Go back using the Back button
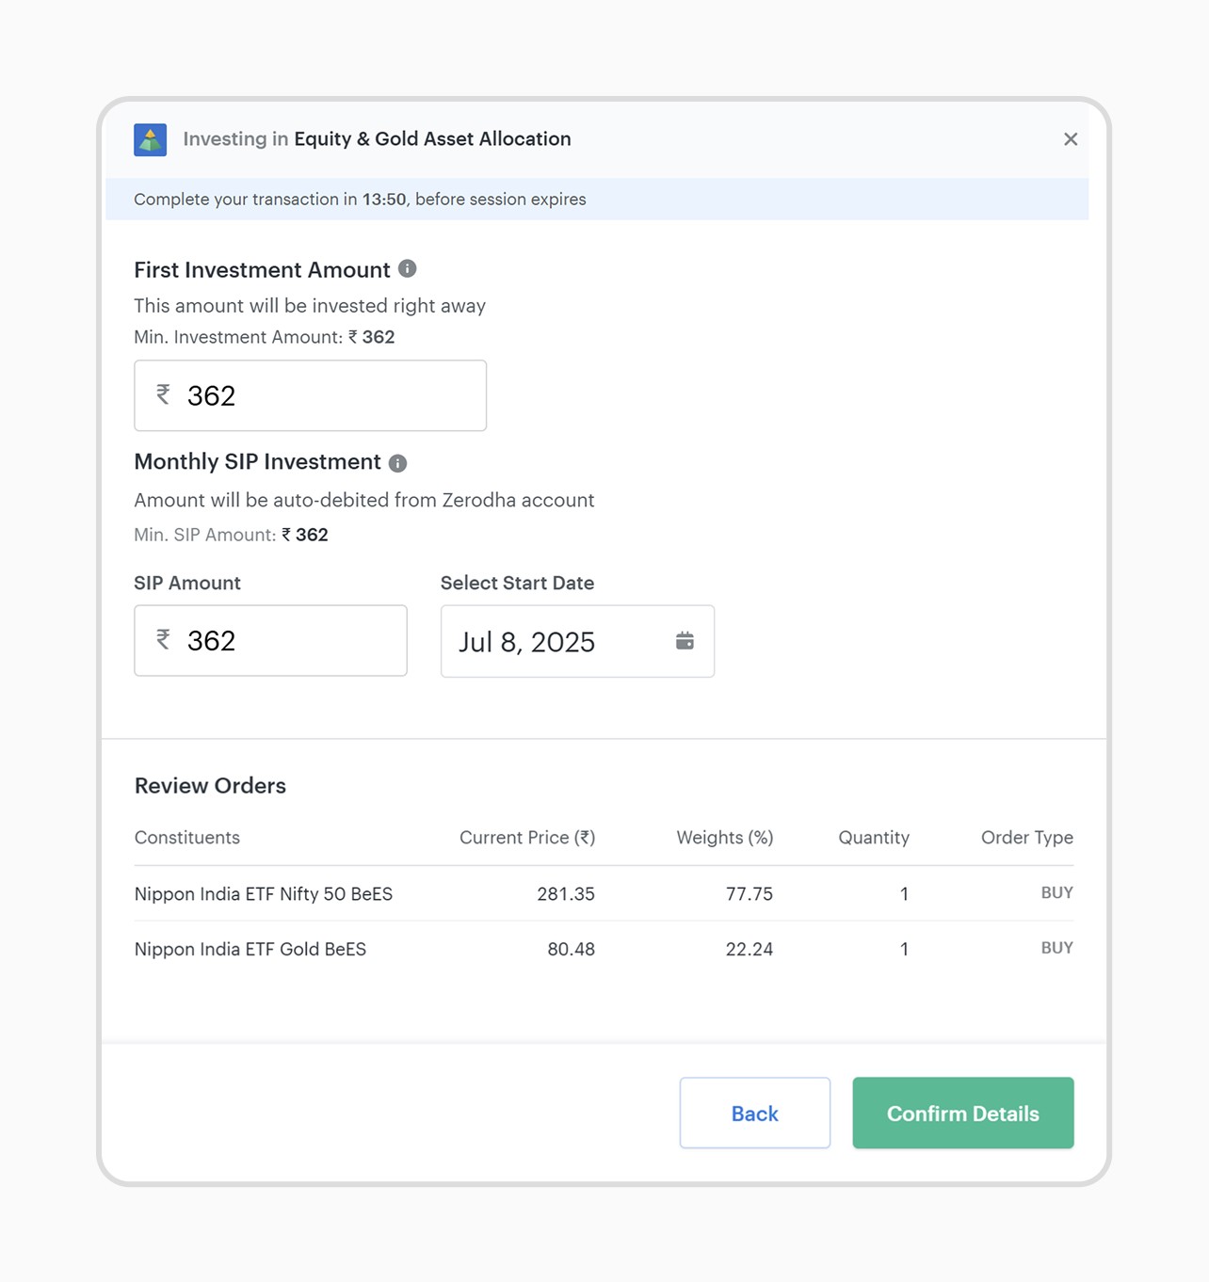Image resolution: width=1209 pixels, height=1282 pixels. click(755, 1113)
